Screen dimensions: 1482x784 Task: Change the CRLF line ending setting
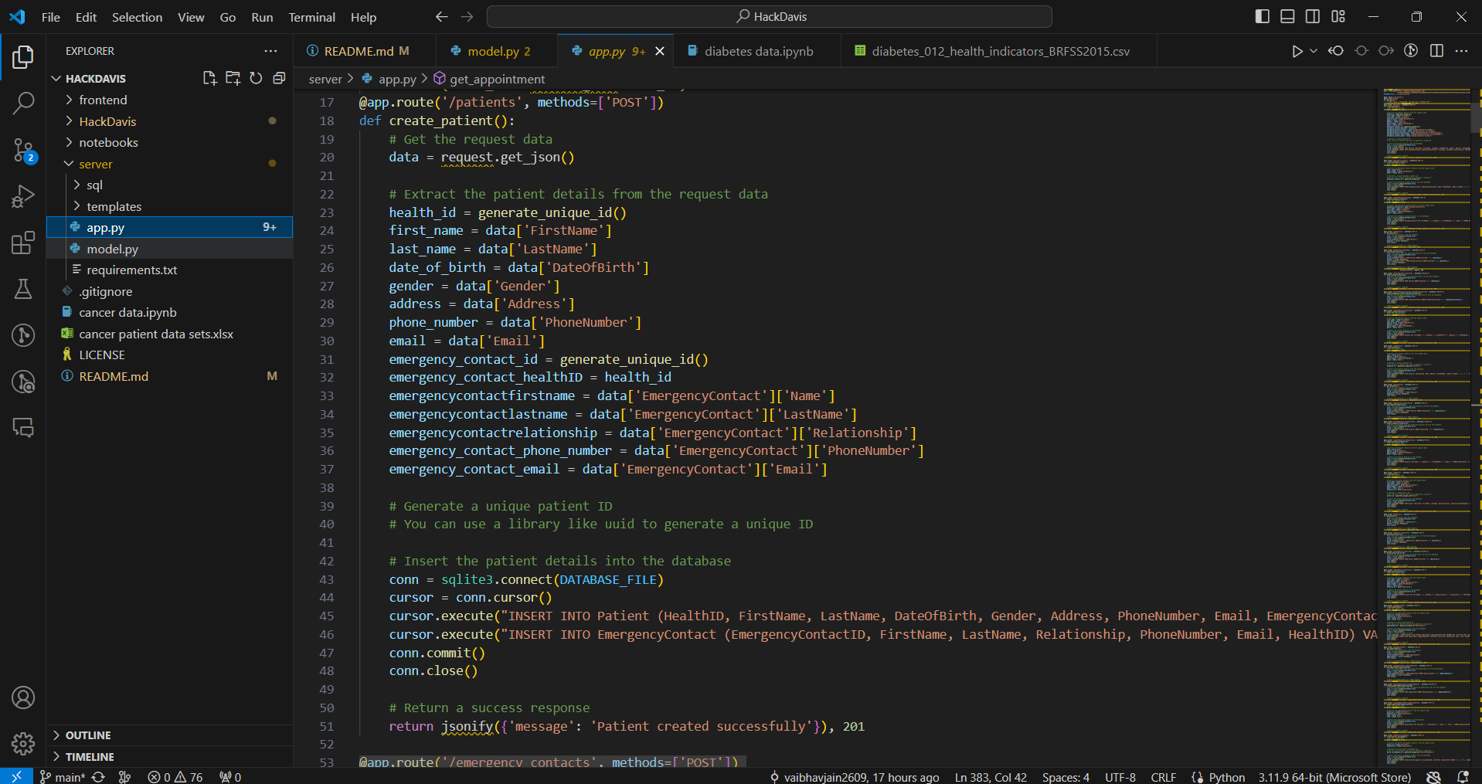1163,777
